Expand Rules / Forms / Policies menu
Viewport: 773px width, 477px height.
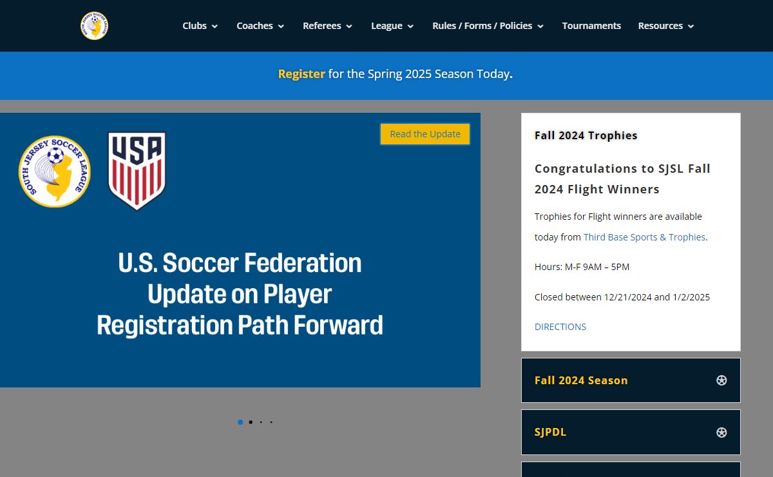(488, 26)
